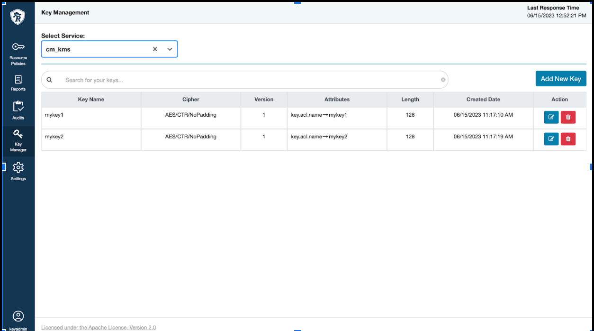Click into the Search for your keys field
The width and height of the screenshot is (594, 331).
pos(246,80)
